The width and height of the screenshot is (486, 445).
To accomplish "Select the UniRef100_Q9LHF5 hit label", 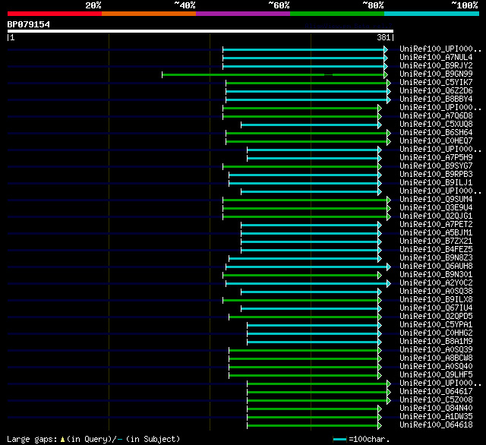I will tap(436, 375).
